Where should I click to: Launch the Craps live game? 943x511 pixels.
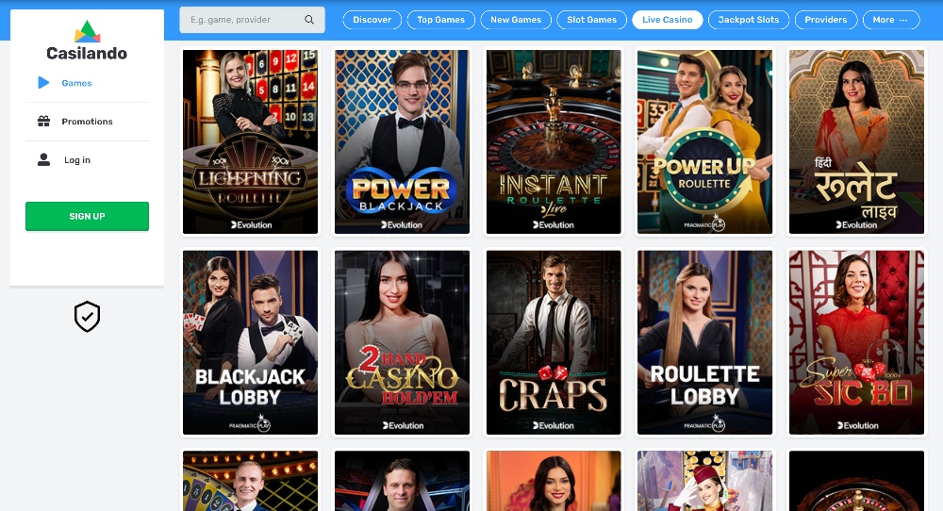click(554, 342)
